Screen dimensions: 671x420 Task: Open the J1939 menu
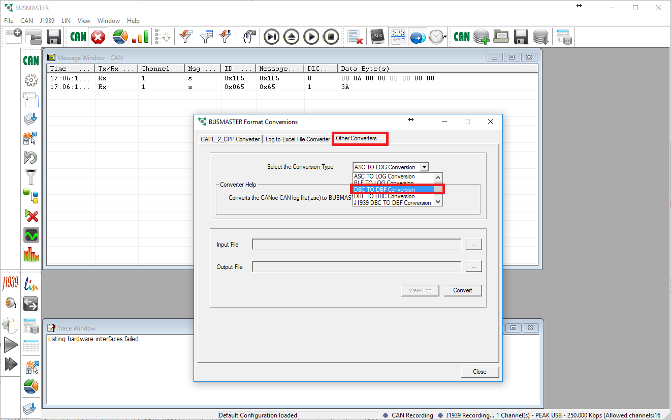[x=47, y=21]
